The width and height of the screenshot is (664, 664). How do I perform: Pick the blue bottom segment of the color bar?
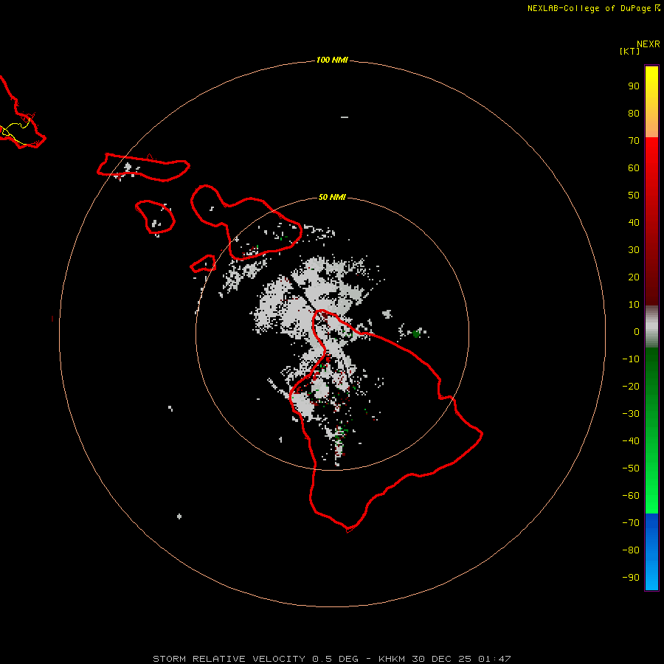coord(651,552)
